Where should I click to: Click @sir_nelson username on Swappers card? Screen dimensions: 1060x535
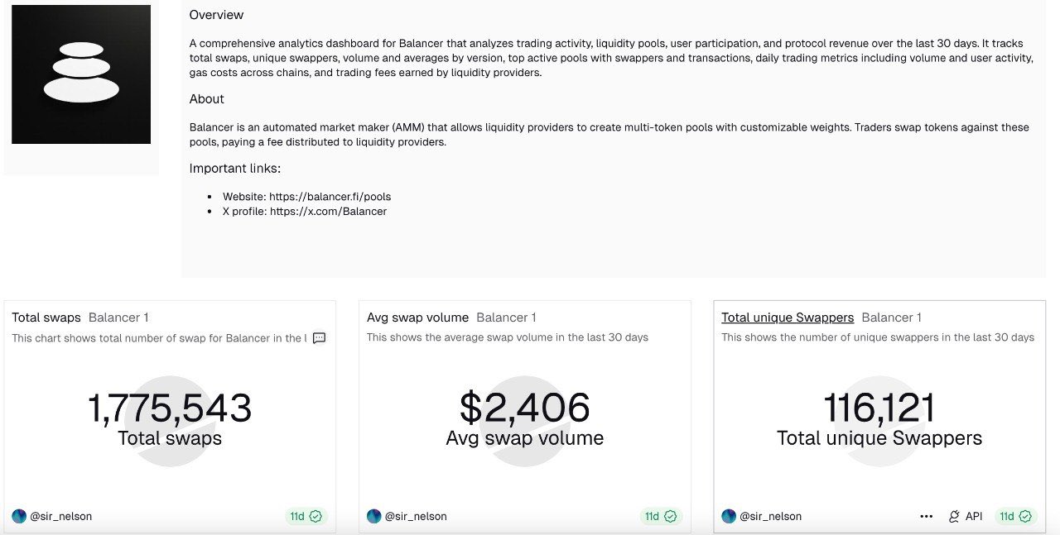coord(770,516)
